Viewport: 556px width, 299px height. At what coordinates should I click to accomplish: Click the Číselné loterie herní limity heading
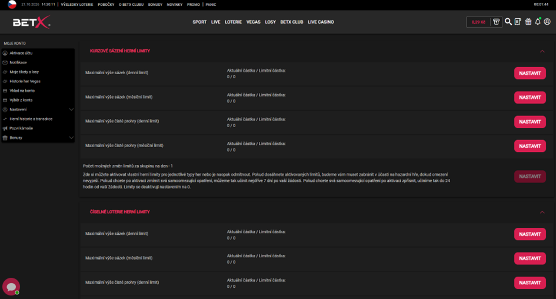click(120, 212)
